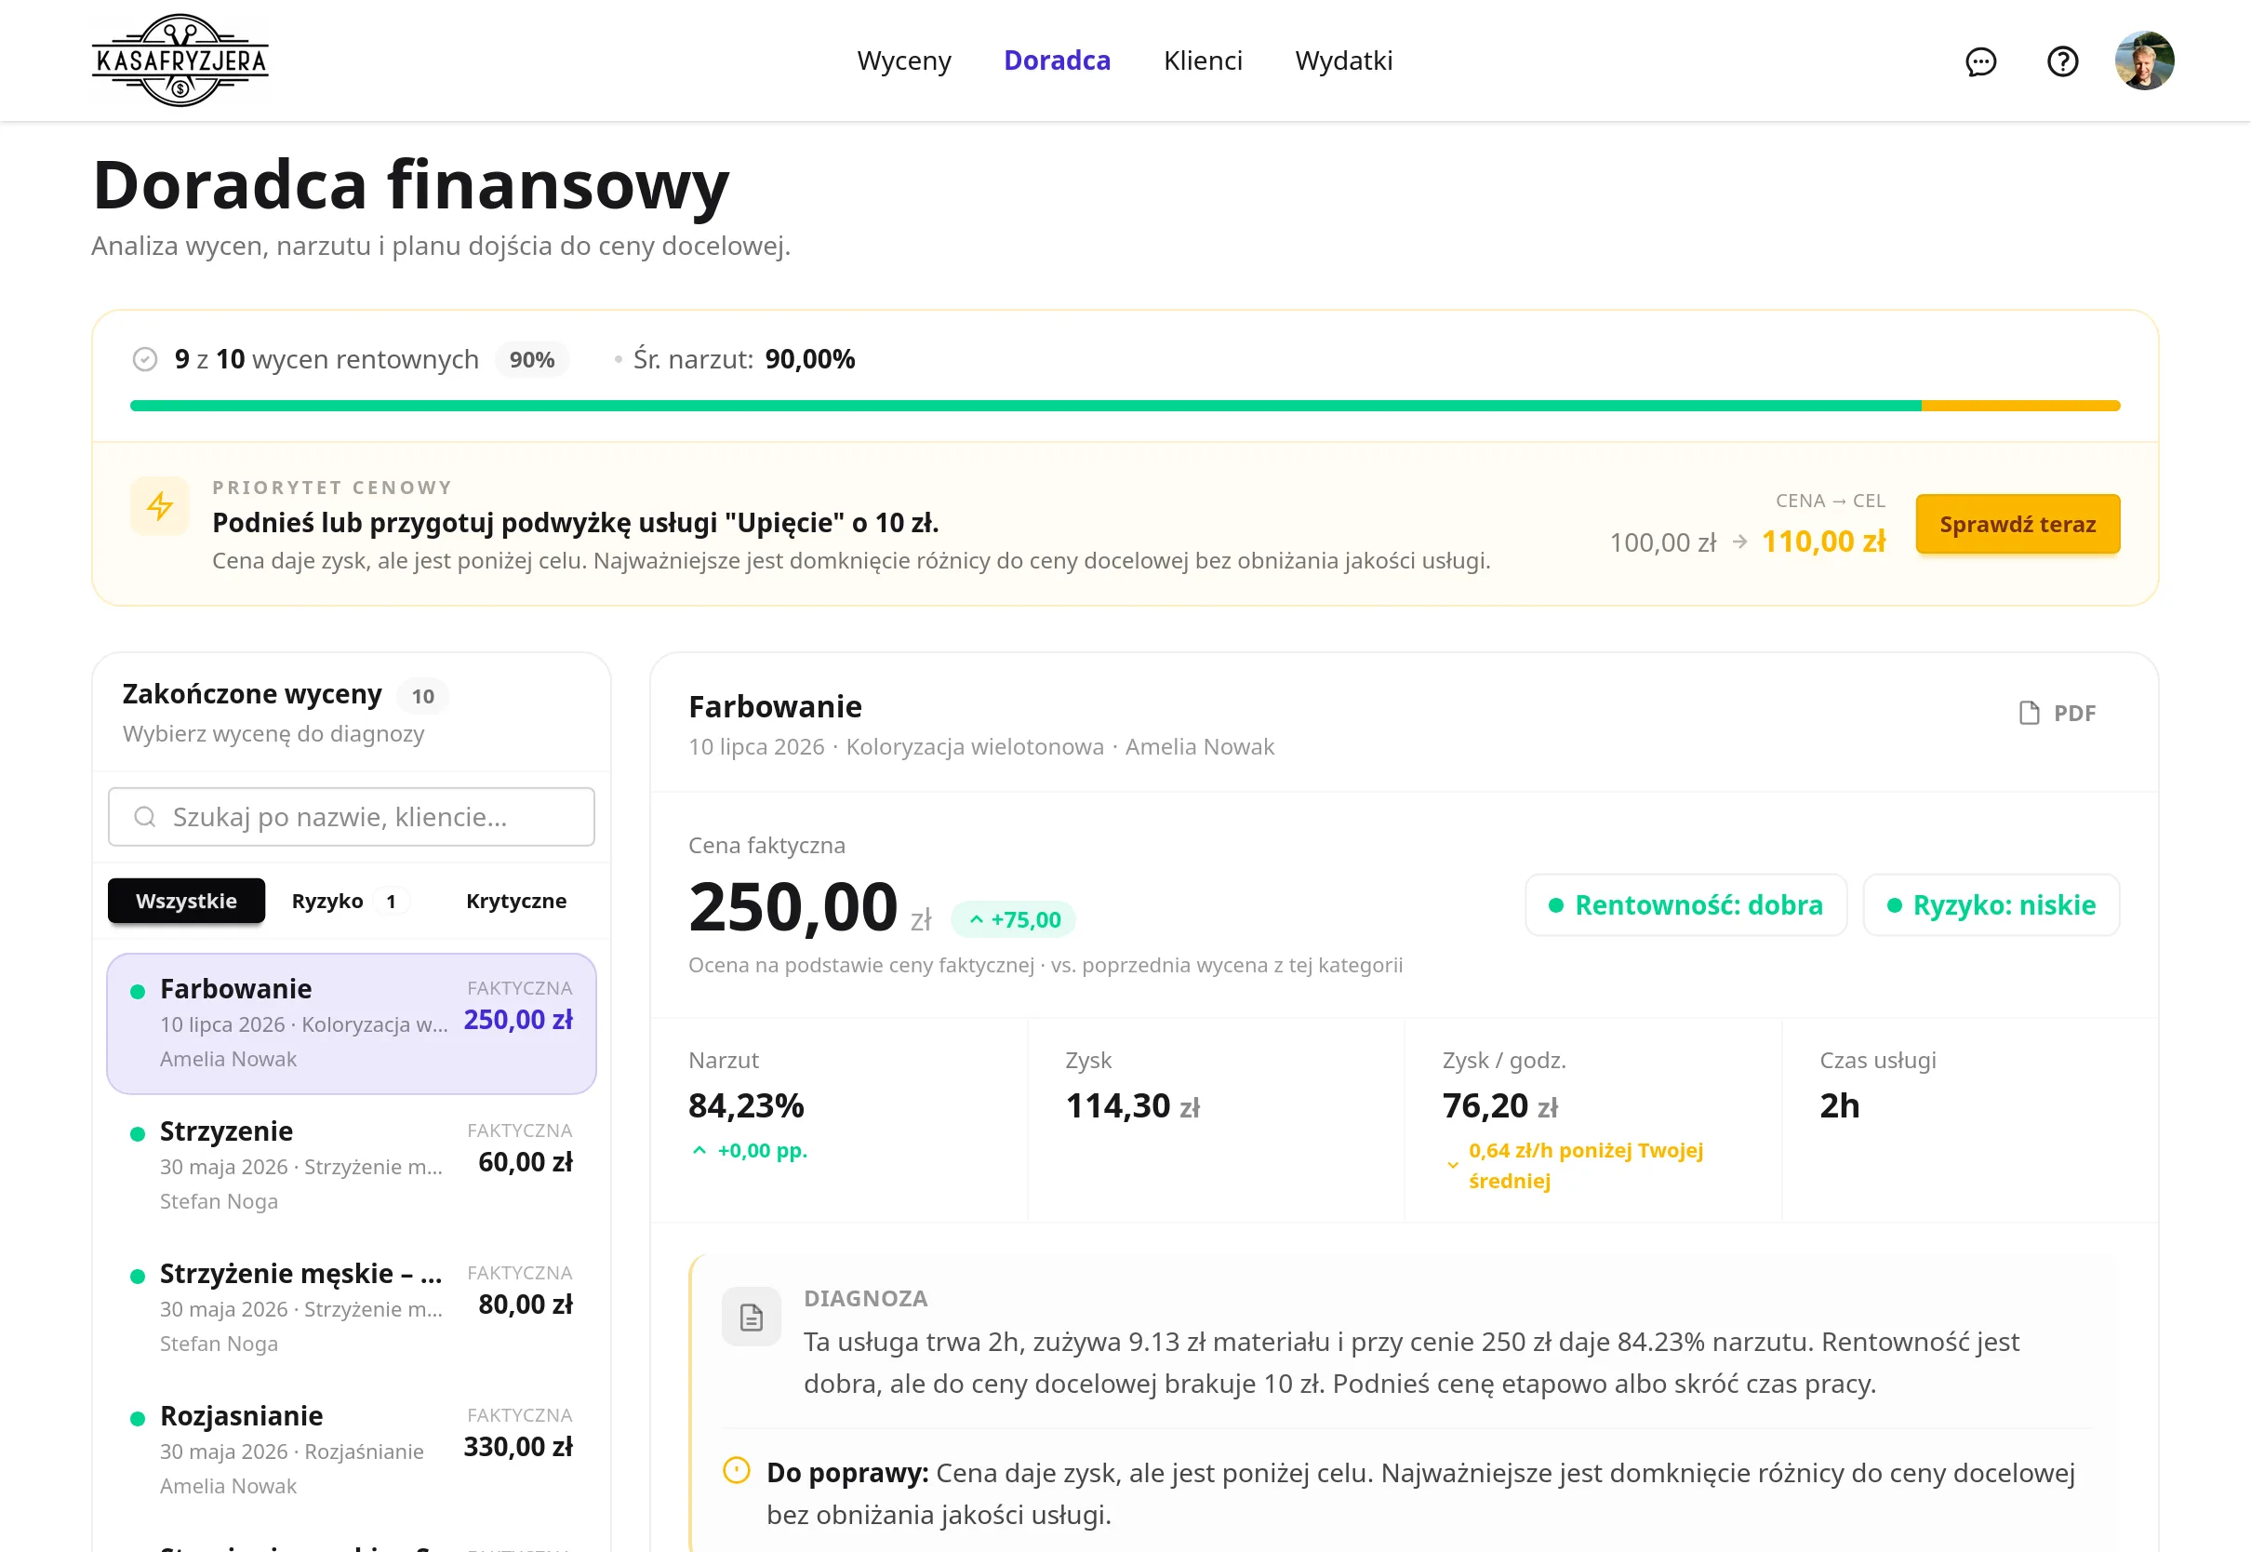This screenshot has width=2251, height=1552.
Task: Select the Strzyzenie 60,00 zł valuation
Action: click(x=351, y=1165)
